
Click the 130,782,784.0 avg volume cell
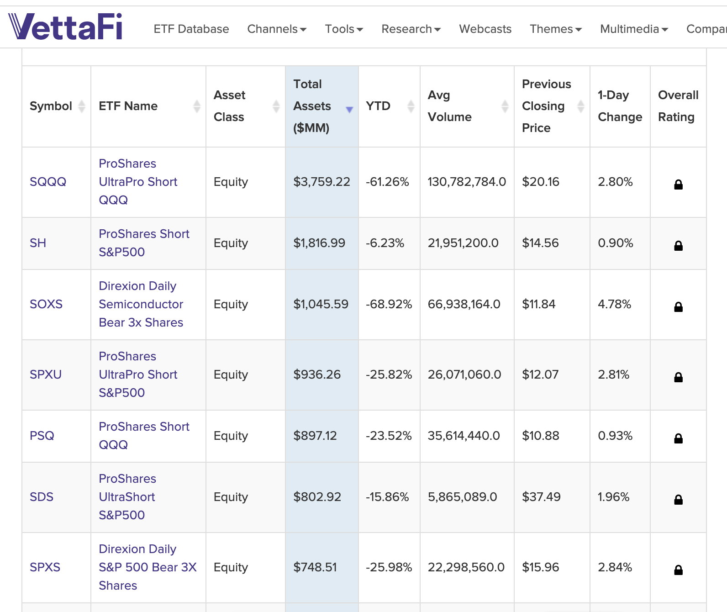(x=467, y=182)
